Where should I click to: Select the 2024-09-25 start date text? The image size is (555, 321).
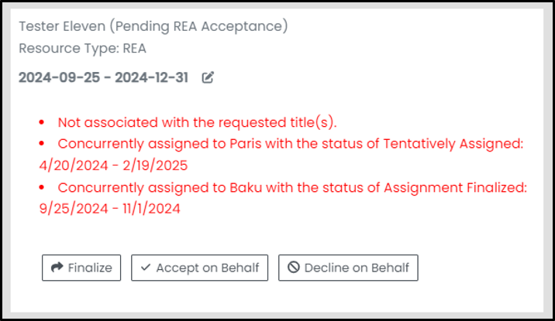click(x=59, y=77)
